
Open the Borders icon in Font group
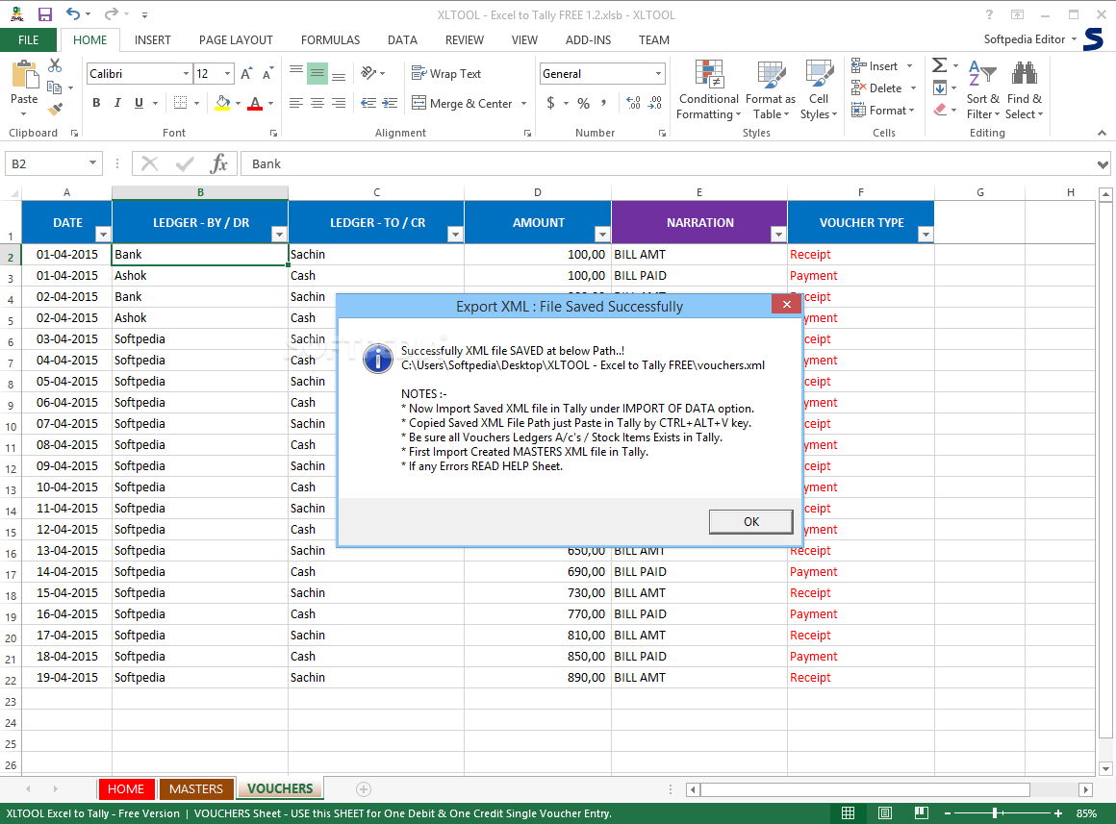click(x=181, y=103)
